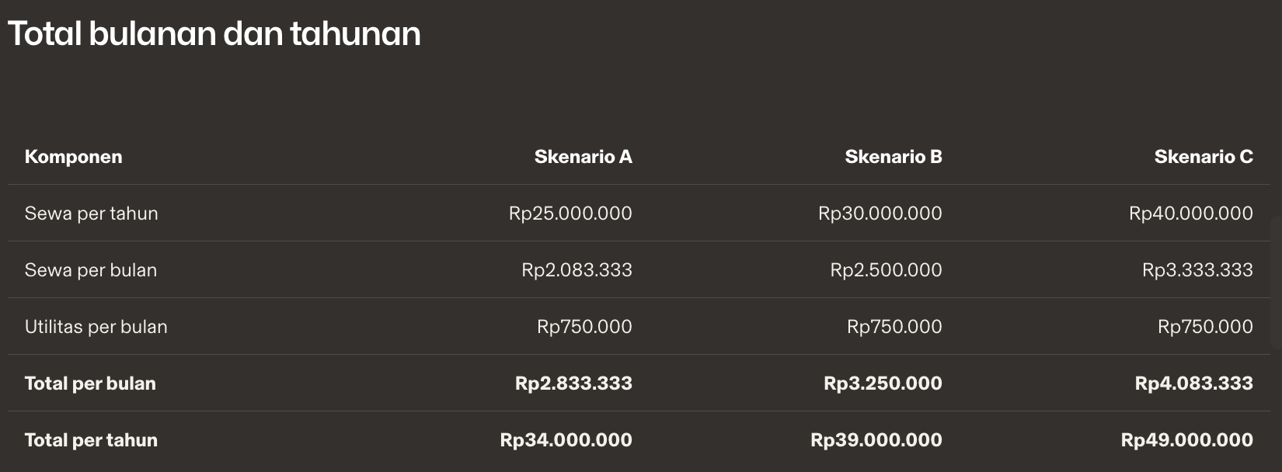Select the Rp30.000.000 cell in Skenario B

pos(880,213)
